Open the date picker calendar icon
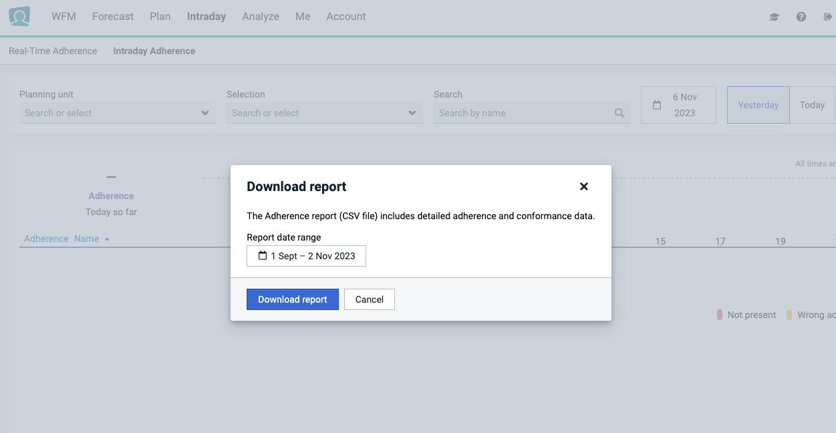This screenshot has width=836, height=433. pyautogui.click(x=656, y=104)
